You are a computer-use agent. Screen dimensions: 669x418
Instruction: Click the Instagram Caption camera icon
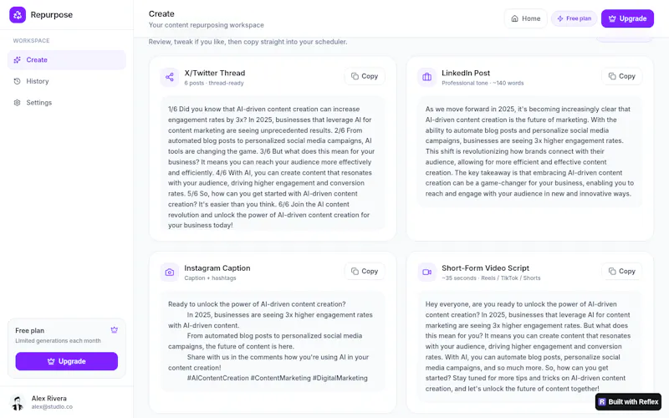[170, 273]
